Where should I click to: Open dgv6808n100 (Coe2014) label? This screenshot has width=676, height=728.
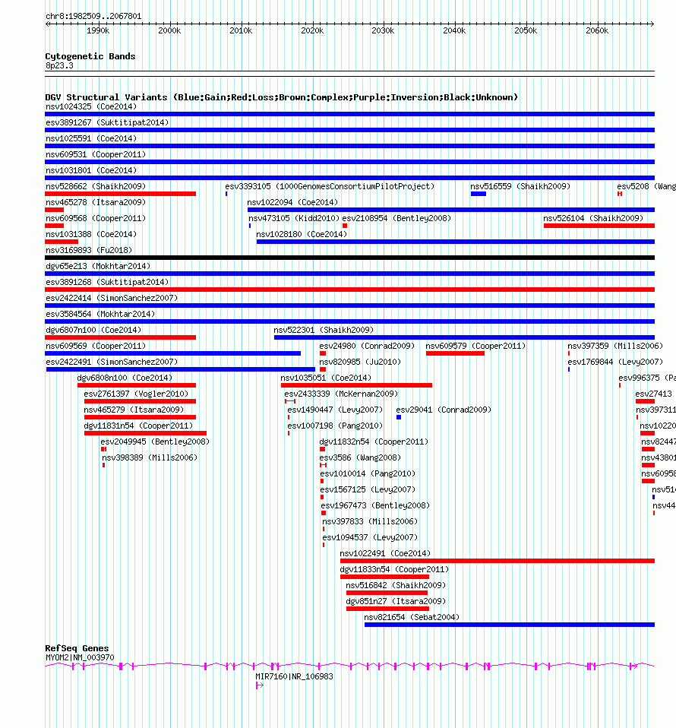click(x=125, y=378)
